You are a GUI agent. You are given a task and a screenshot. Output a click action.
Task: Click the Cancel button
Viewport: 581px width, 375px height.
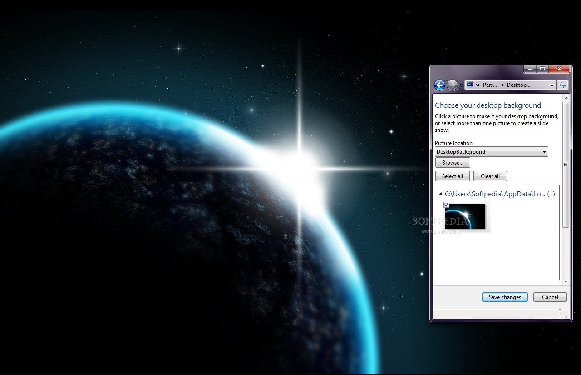(x=550, y=297)
